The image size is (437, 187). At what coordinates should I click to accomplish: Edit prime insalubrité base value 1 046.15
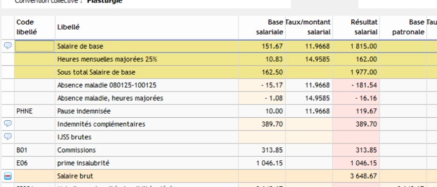[x=262, y=163]
